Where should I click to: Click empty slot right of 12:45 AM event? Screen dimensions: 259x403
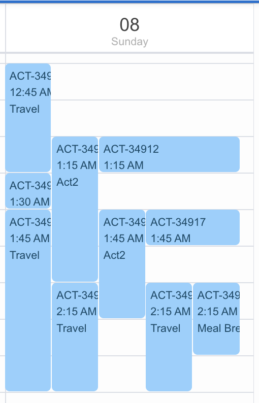click(152, 99)
